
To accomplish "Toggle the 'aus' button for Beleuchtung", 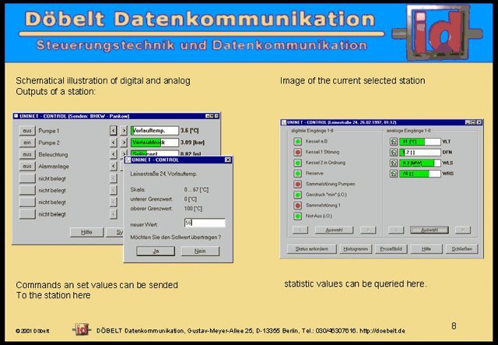I will pos(27,154).
